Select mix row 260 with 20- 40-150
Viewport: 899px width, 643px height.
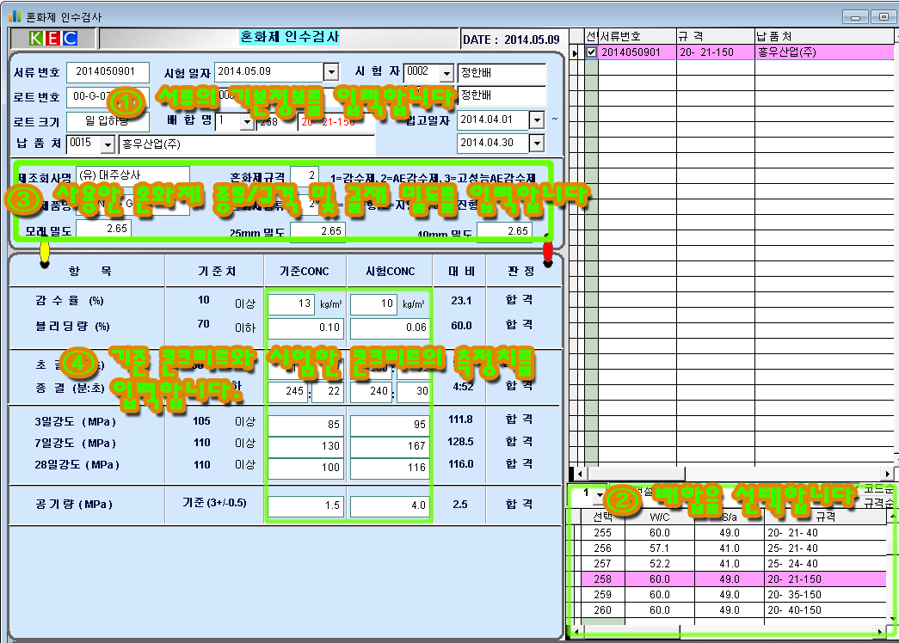(x=734, y=610)
